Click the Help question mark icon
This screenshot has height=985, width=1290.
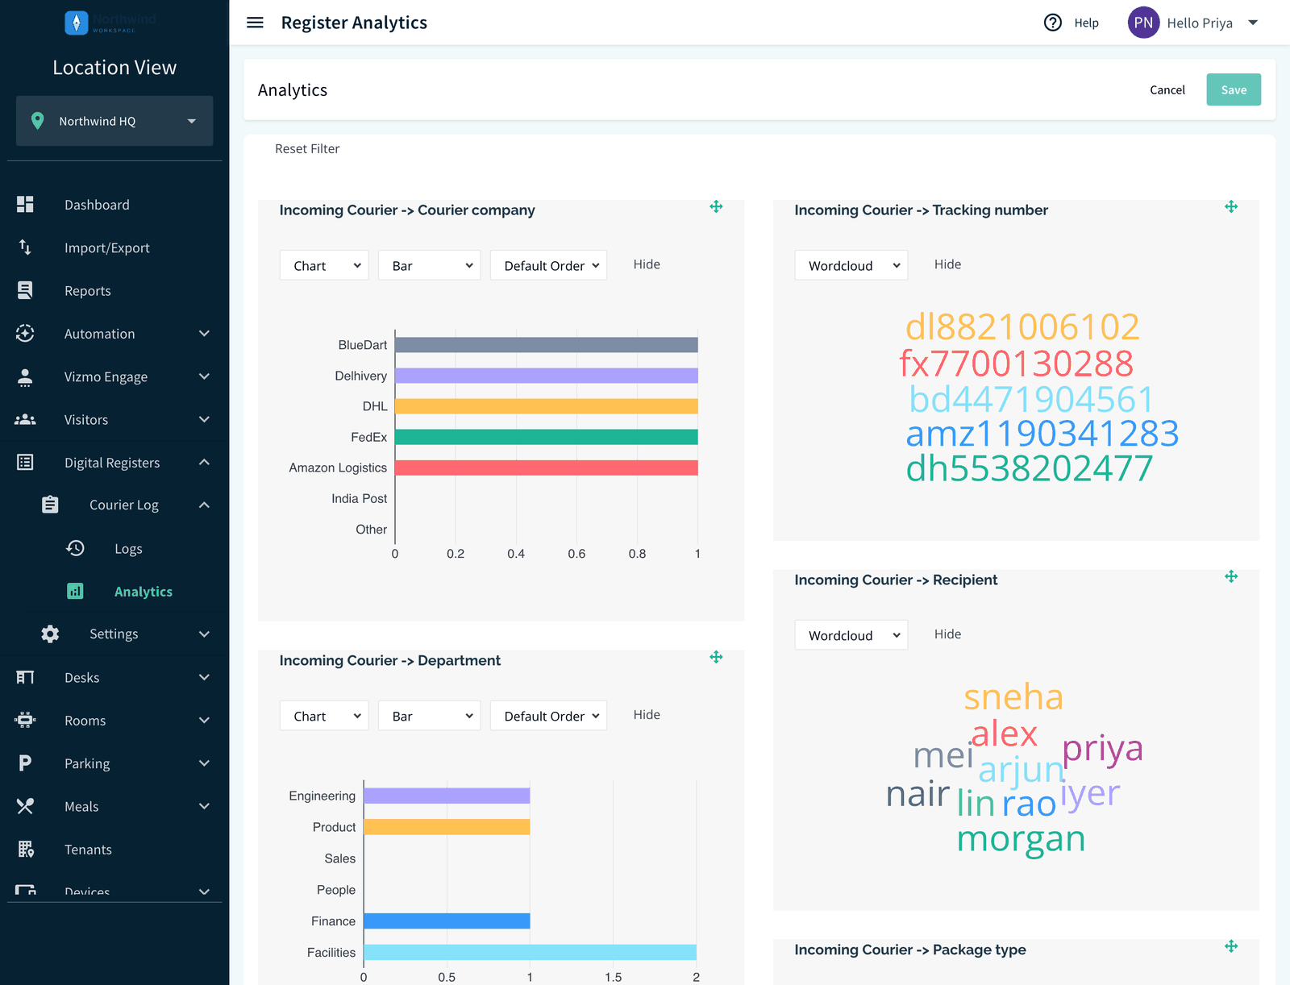point(1053,23)
